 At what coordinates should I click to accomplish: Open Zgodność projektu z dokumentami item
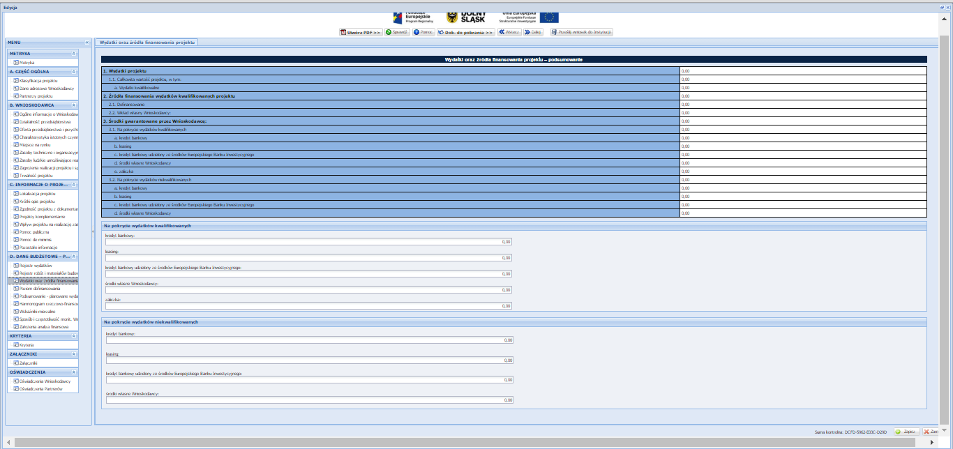(46, 208)
